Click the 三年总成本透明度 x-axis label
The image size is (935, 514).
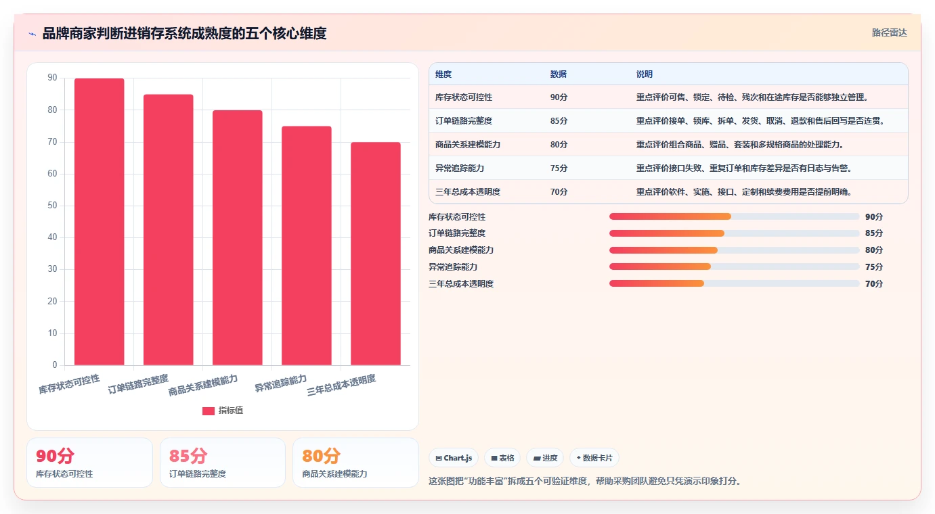point(341,385)
